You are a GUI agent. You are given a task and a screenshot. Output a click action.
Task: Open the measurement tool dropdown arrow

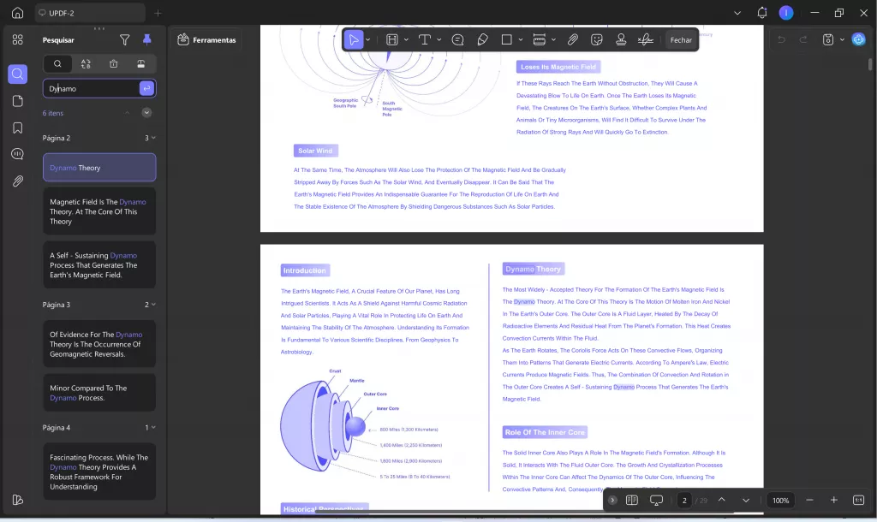(553, 39)
